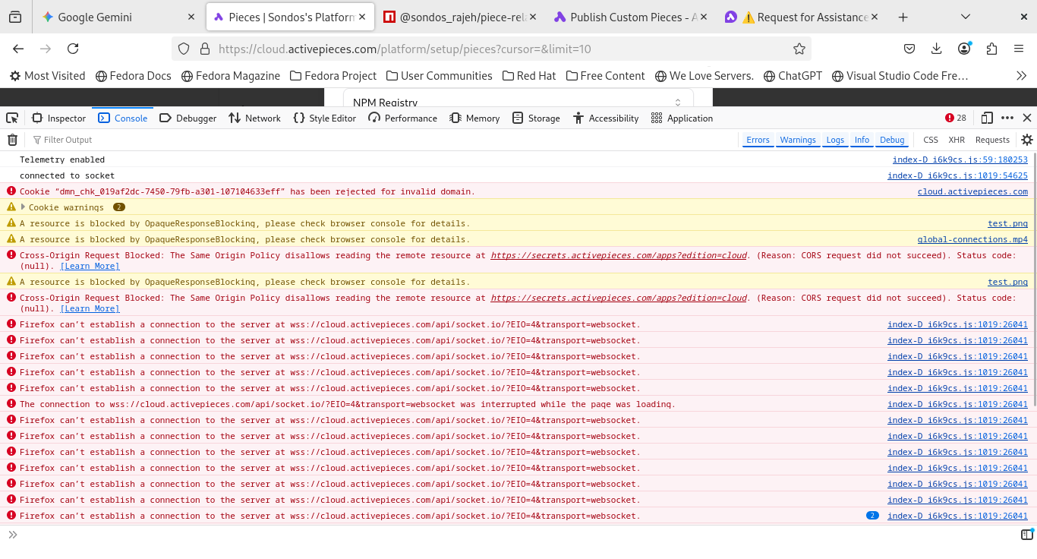
Task: Open the first Learn More link
Action: 90,266
